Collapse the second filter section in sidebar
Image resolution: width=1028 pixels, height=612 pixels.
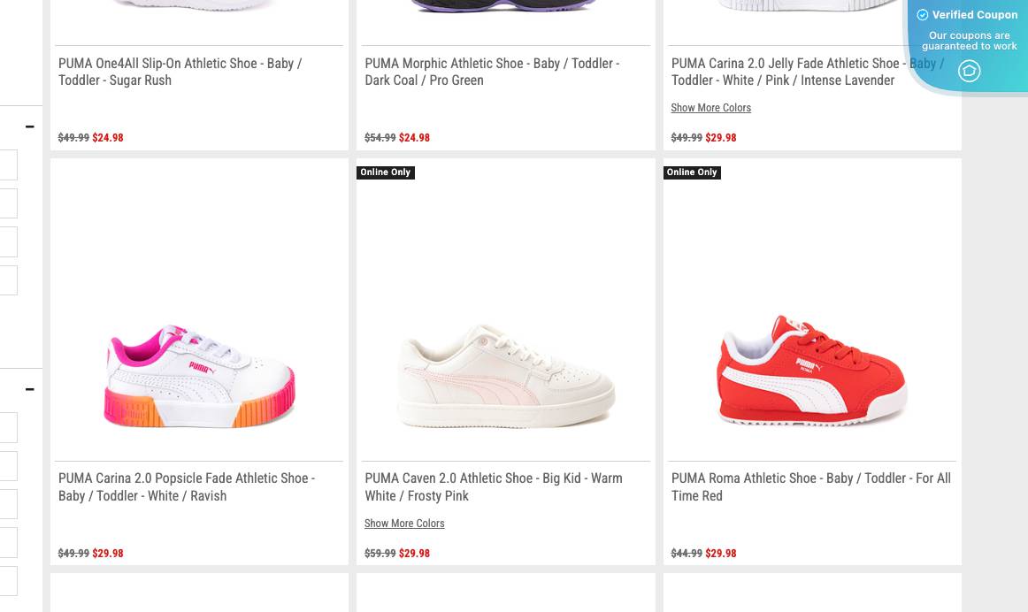(29, 389)
